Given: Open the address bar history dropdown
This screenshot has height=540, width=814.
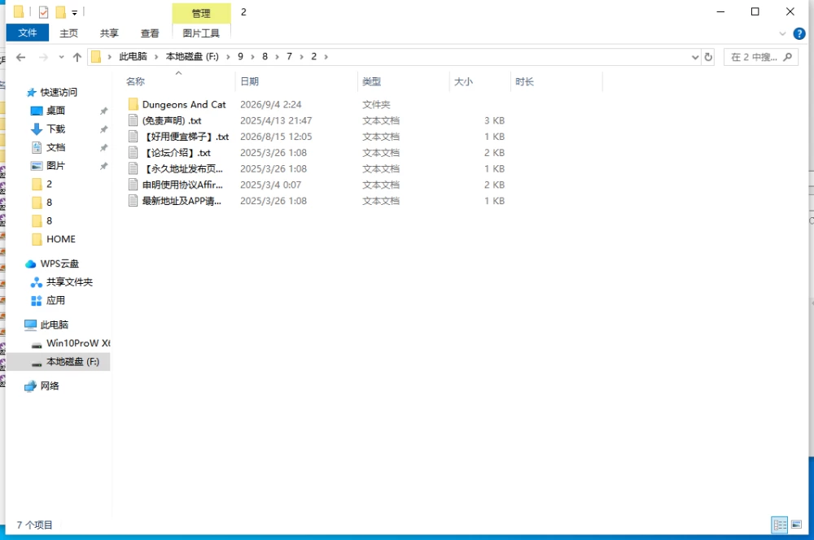Looking at the screenshot, I should tap(695, 57).
